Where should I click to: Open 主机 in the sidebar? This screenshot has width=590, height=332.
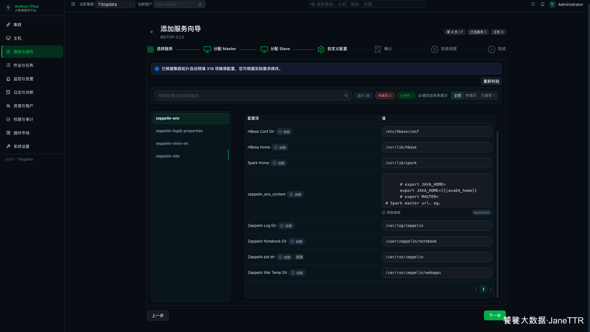(32, 38)
